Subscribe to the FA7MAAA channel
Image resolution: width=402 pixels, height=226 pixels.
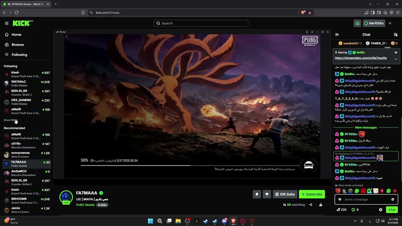pos(312,194)
